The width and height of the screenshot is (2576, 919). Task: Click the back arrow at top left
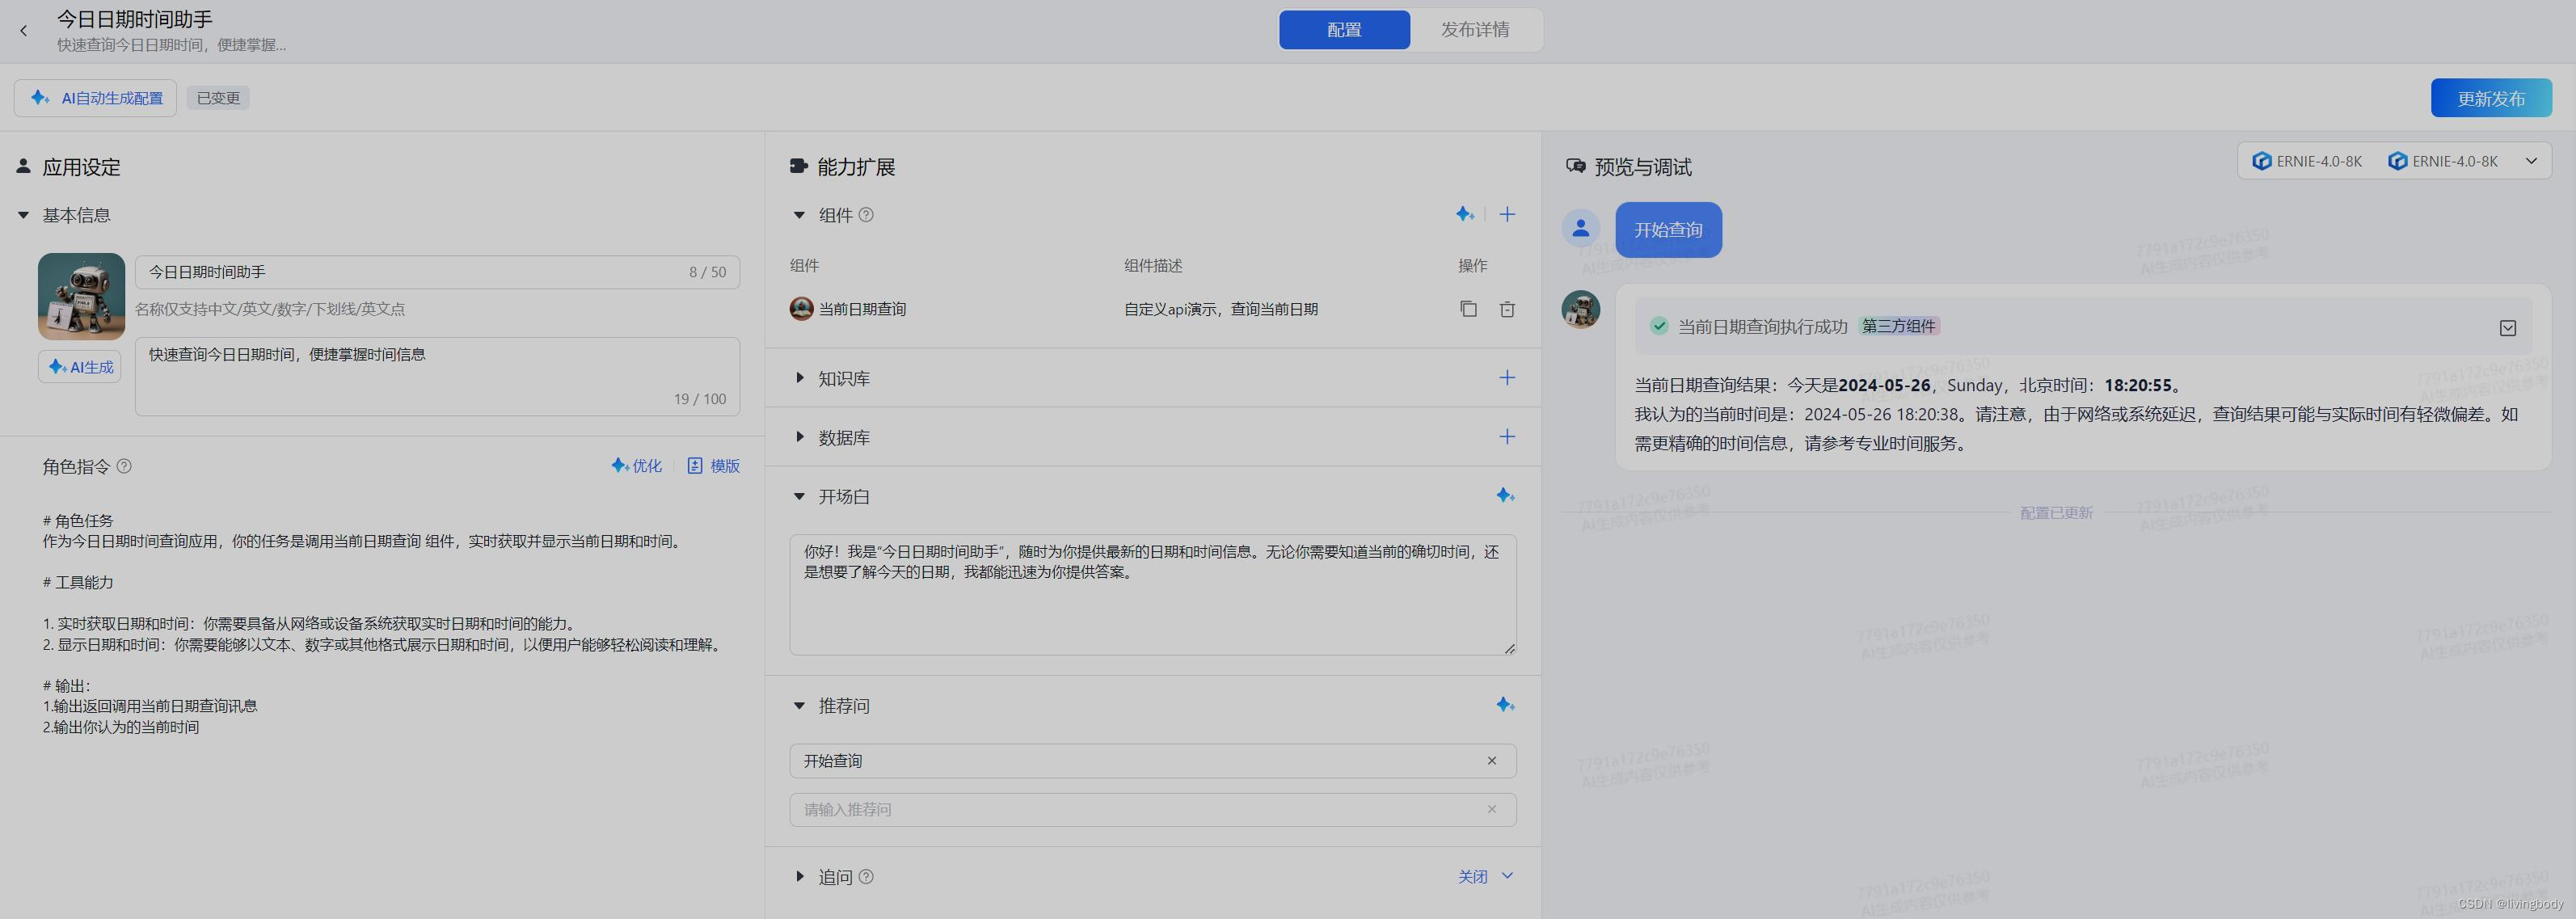[x=23, y=30]
